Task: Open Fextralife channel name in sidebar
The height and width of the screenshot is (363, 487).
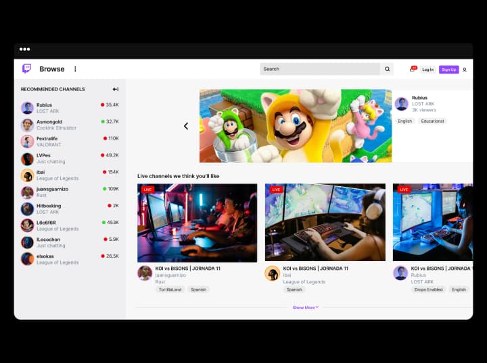Action: coord(47,138)
